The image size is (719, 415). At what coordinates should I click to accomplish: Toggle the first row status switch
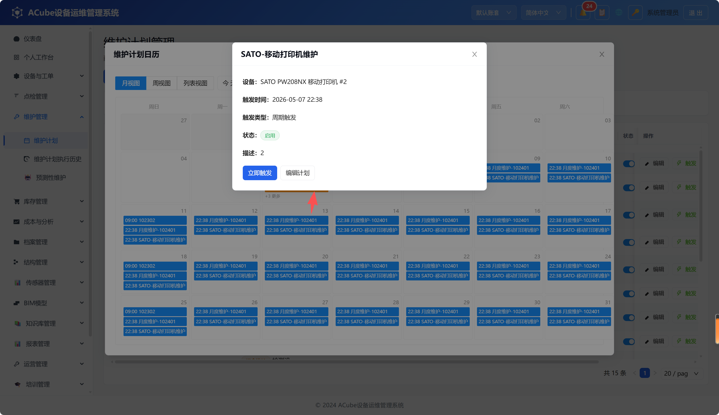click(x=629, y=163)
